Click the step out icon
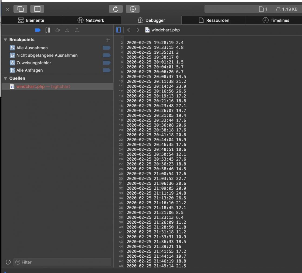This screenshot has height=273, width=302. (77, 30)
